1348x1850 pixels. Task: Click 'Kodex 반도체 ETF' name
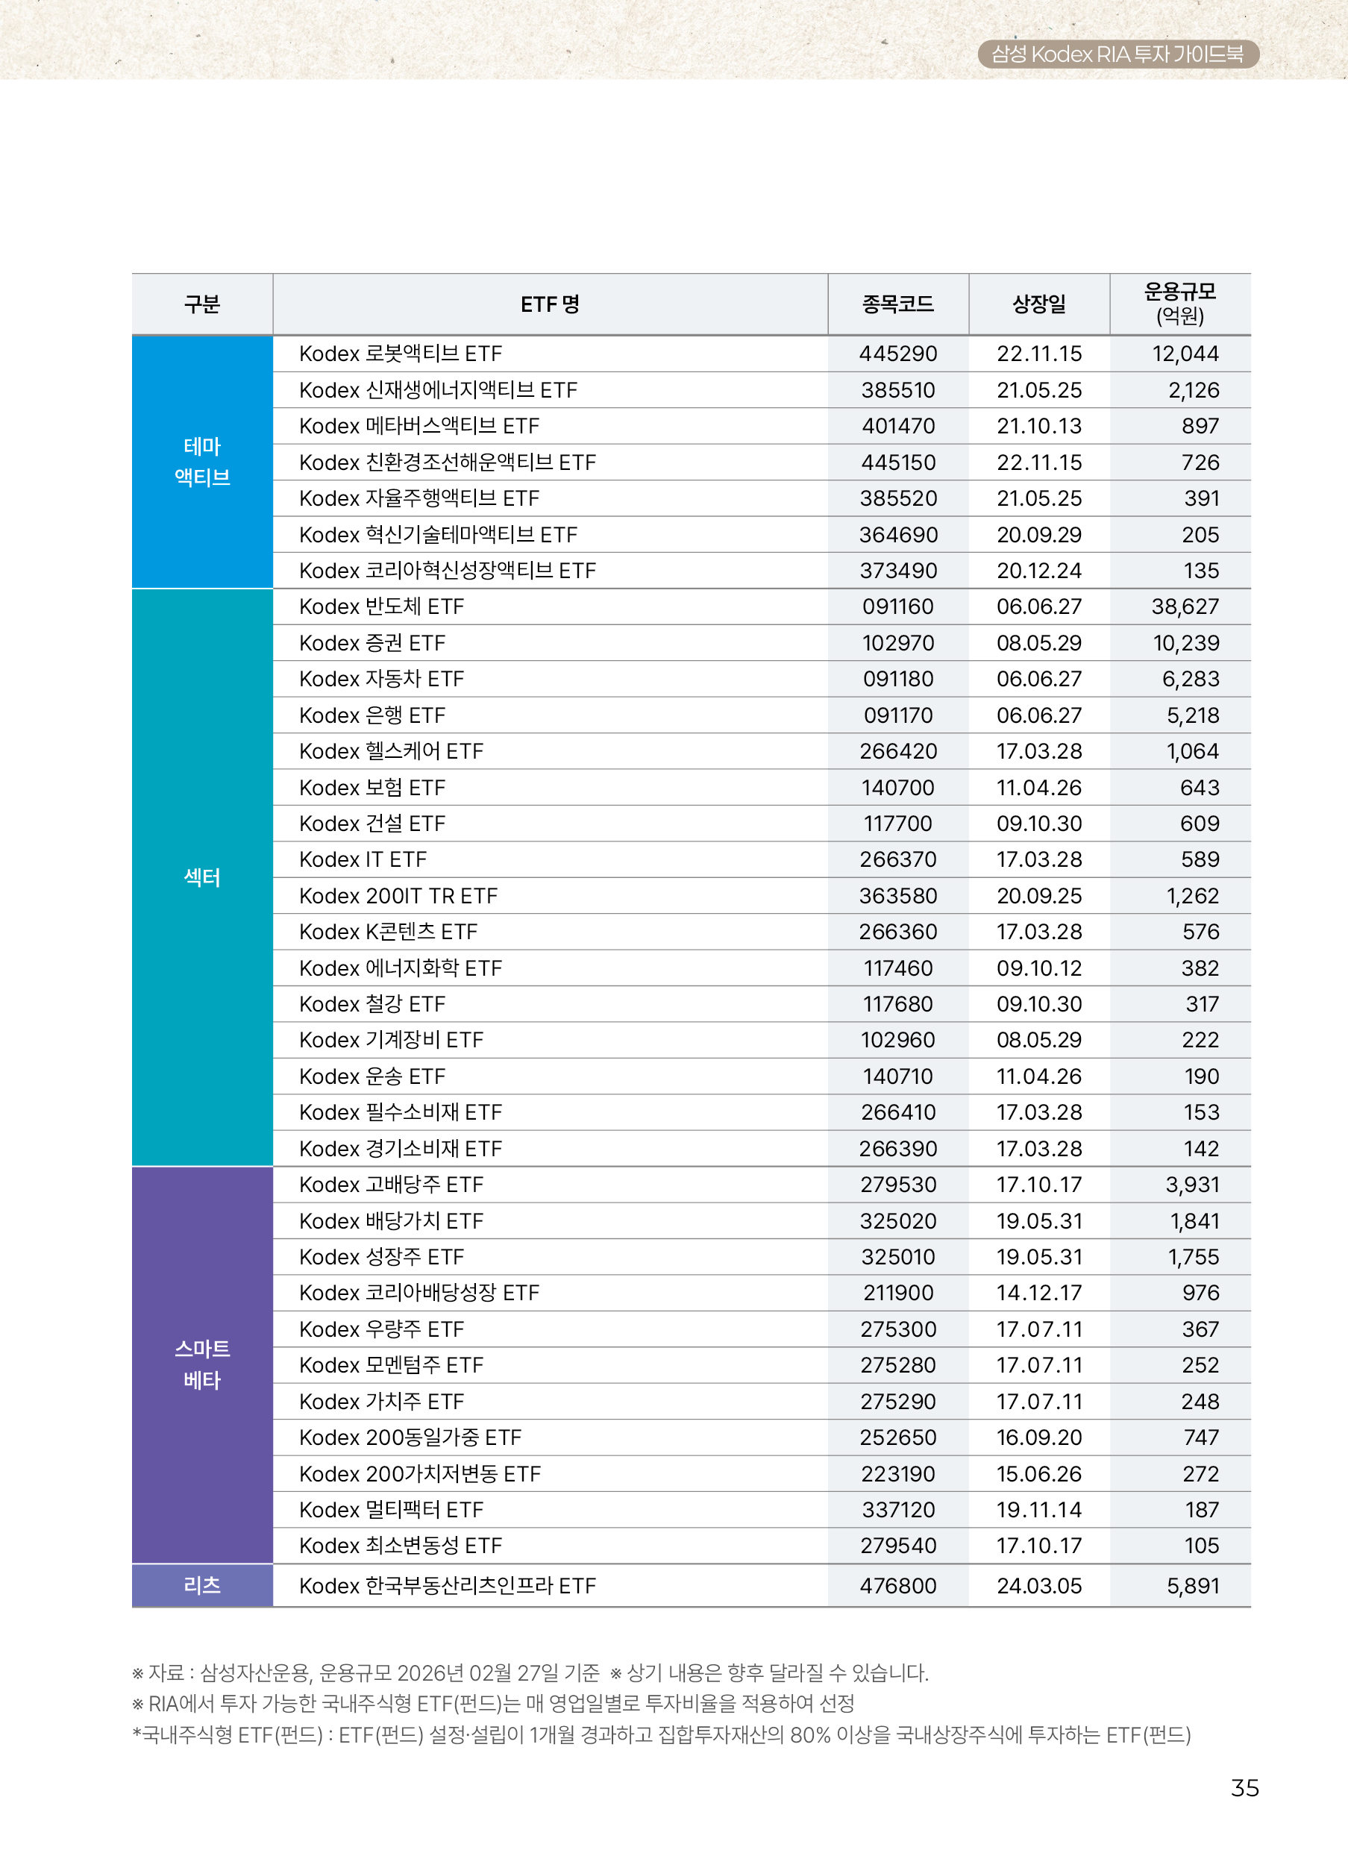tap(382, 607)
